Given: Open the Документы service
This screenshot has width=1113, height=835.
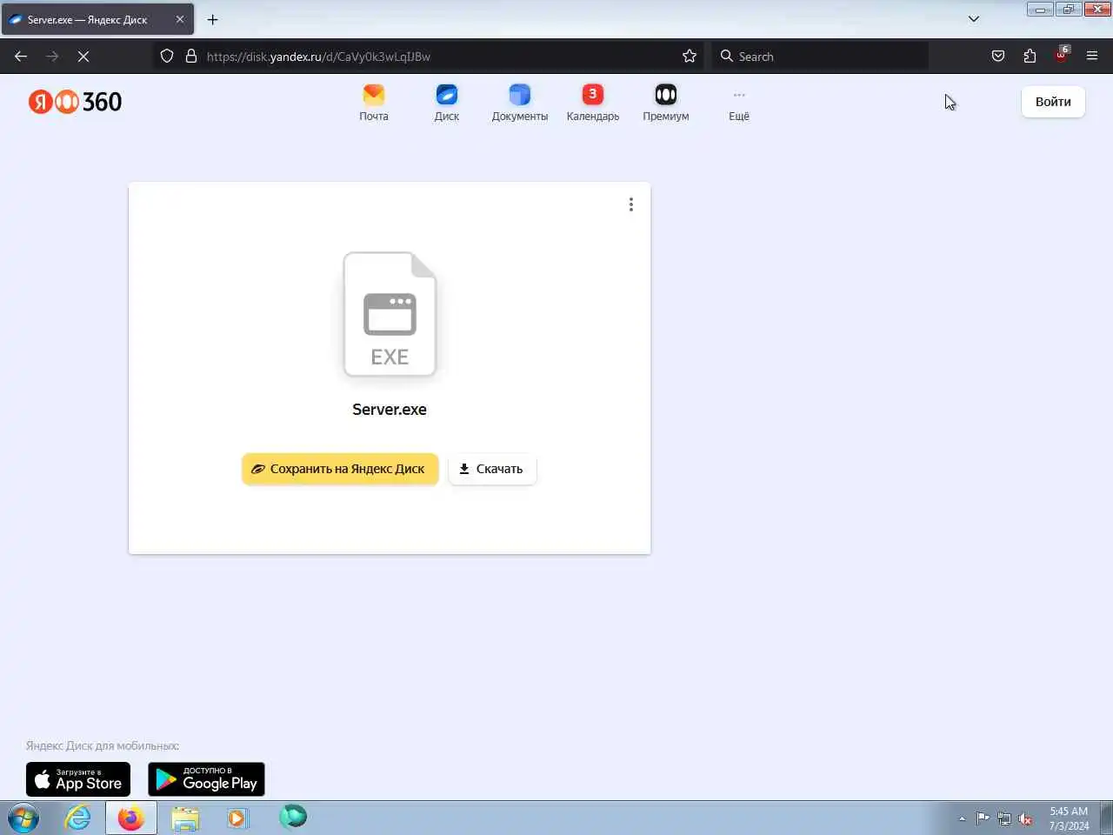Looking at the screenshot, I should pos(520,103).
